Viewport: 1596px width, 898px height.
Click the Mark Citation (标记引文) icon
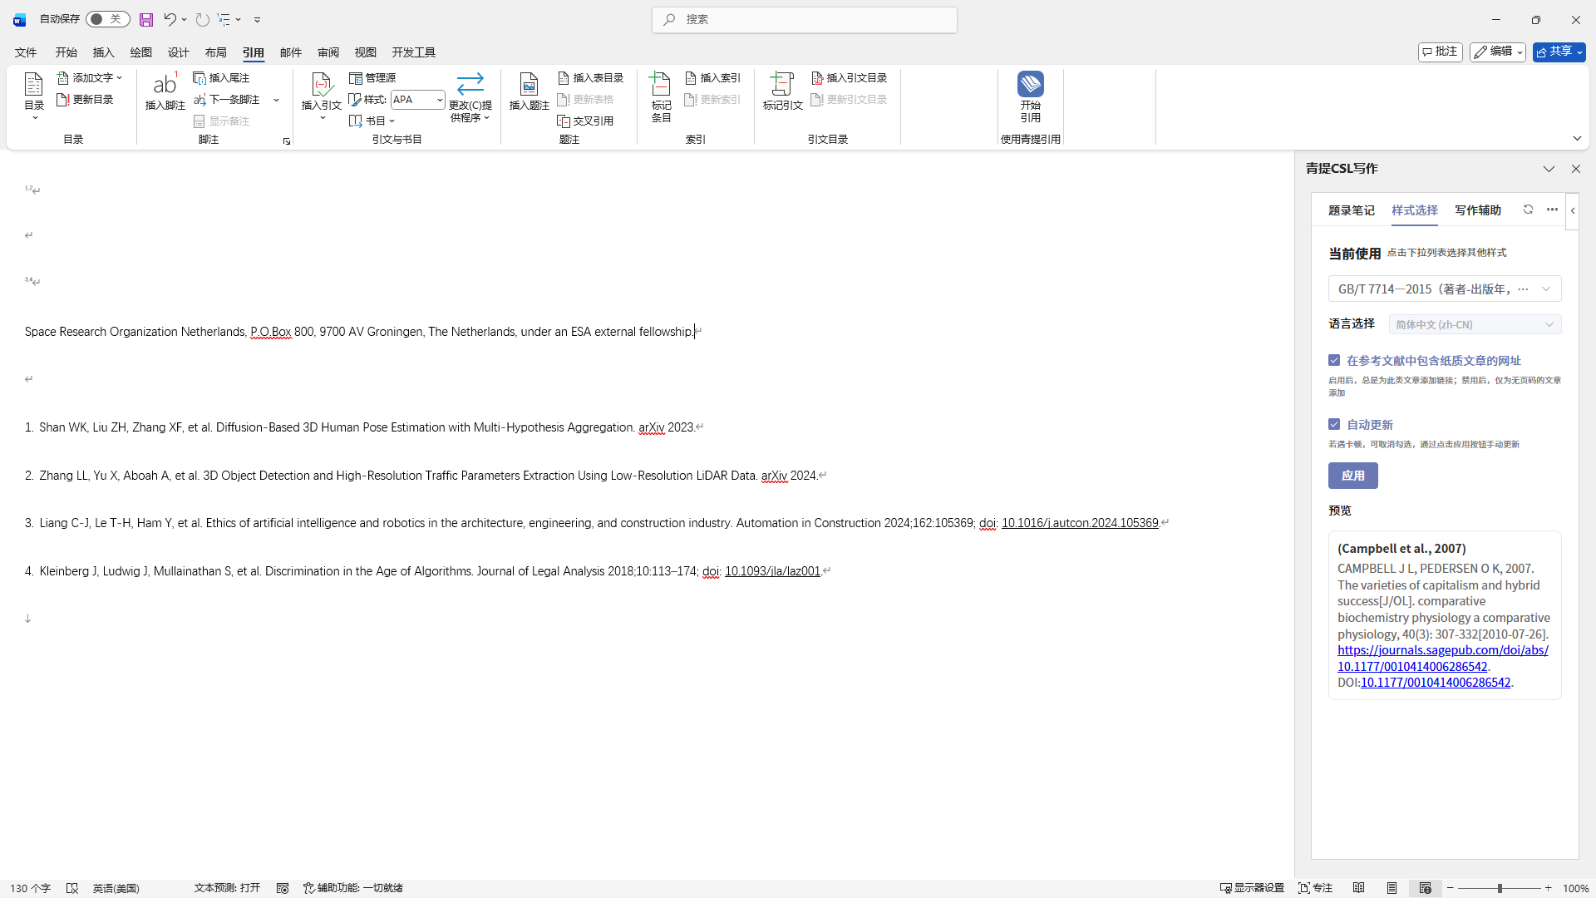[x=782, y=84]
